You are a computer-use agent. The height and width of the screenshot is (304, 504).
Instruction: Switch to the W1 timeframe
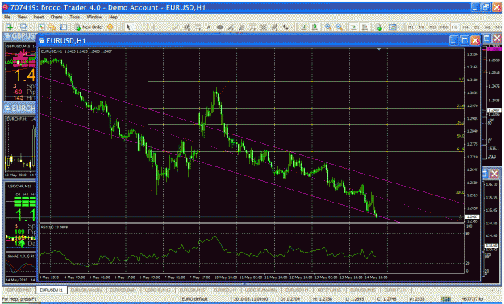click(x=488, y=27)
